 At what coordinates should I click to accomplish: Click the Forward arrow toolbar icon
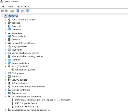[x=6, y=11]
